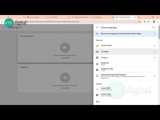Choose the Custom Image tag type
The image size is (160, 120).
(x=126, y=95)
